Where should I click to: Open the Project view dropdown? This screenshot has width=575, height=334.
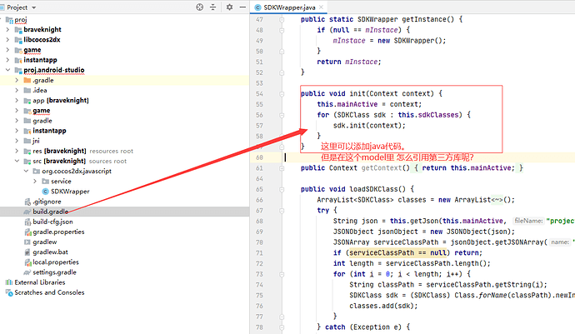click(34, 7)
